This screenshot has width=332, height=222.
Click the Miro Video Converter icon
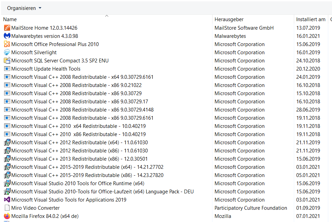click(x=7, y=208)
